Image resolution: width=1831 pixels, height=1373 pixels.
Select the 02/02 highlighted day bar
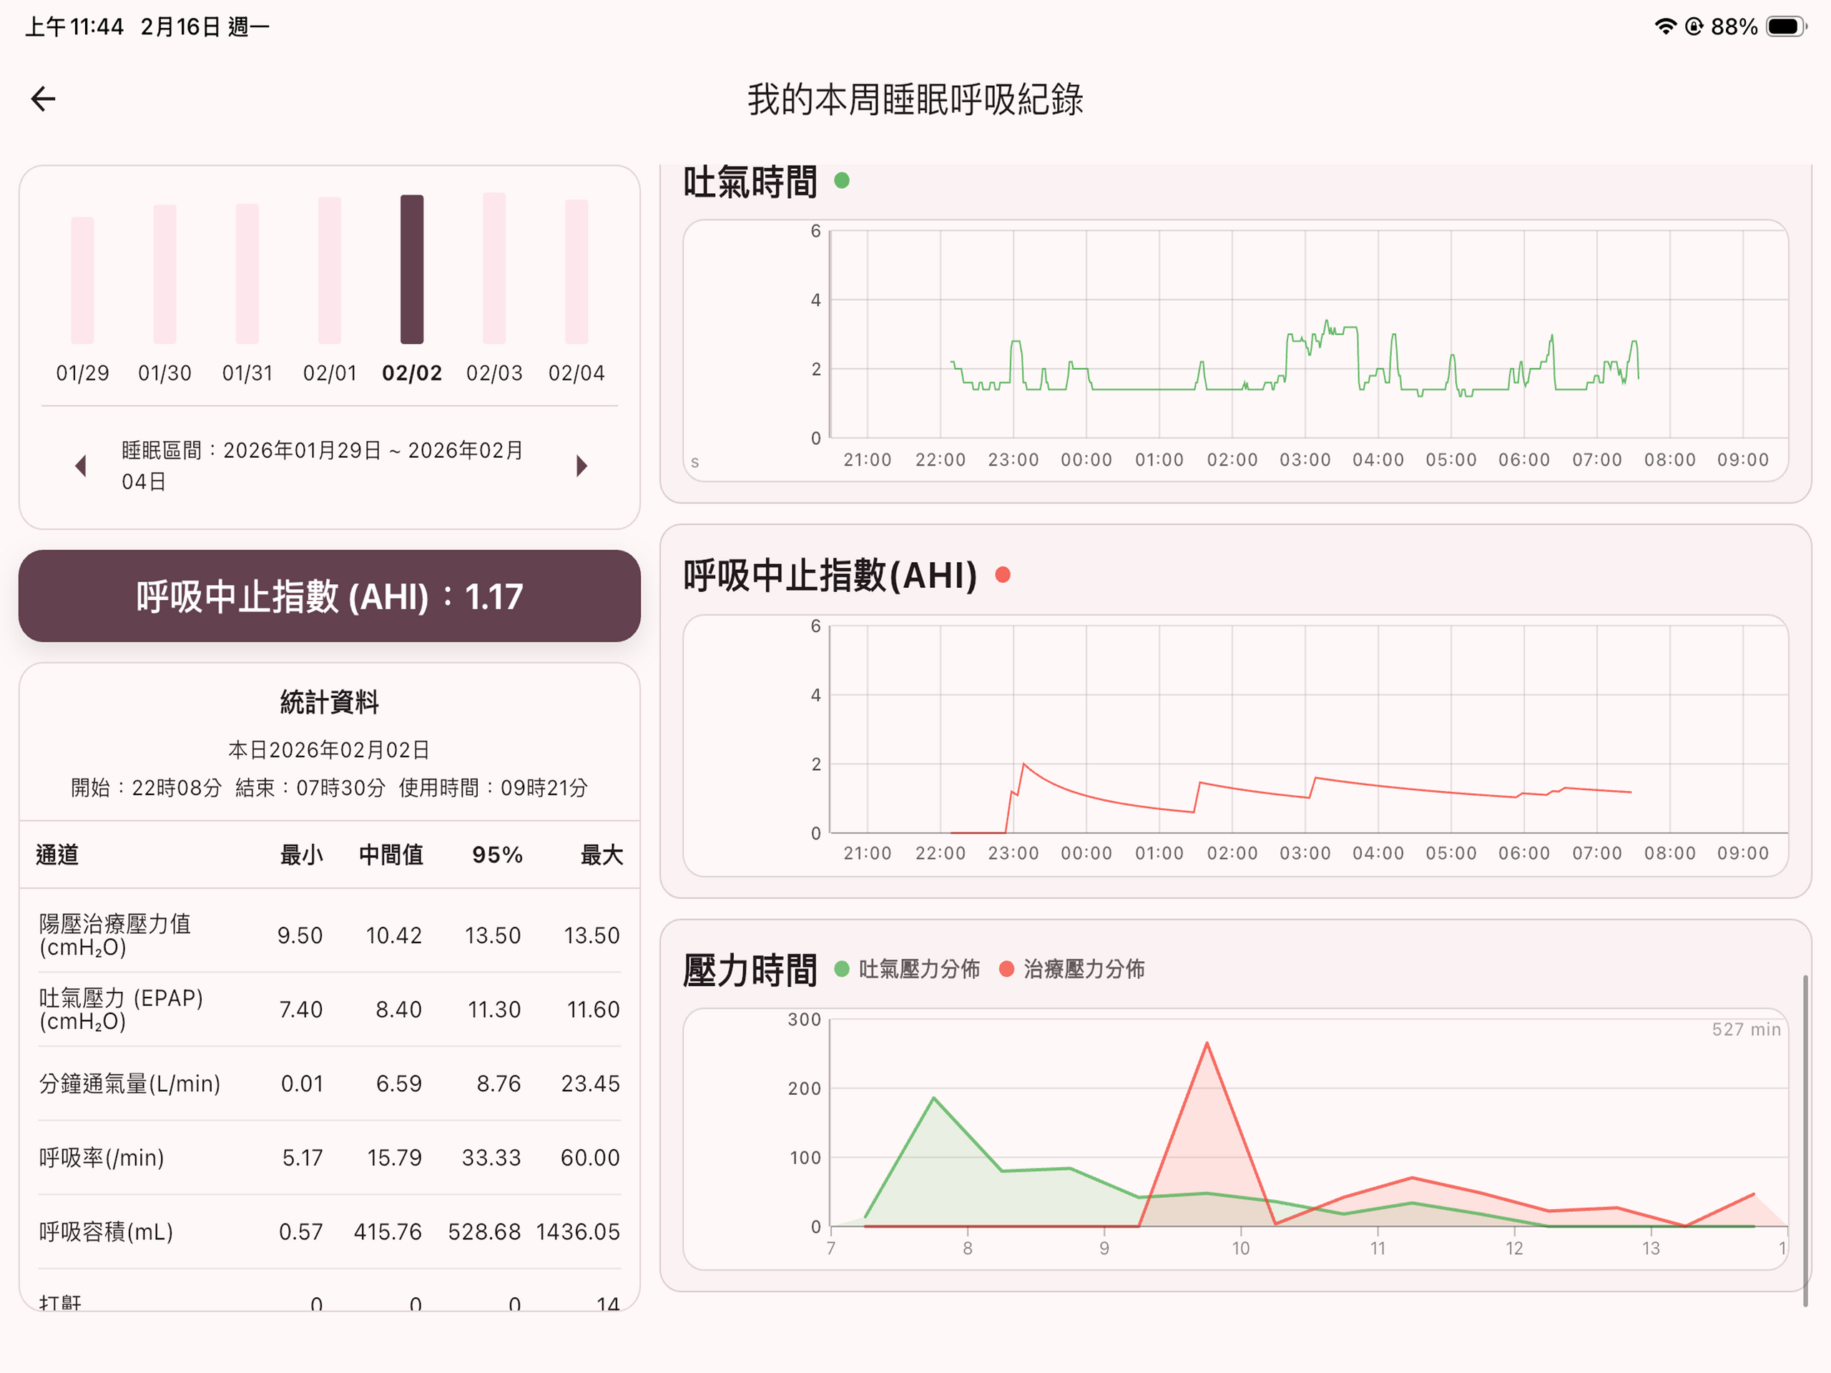(411, 269)
